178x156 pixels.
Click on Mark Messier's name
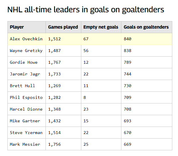(x=25, y=144)
